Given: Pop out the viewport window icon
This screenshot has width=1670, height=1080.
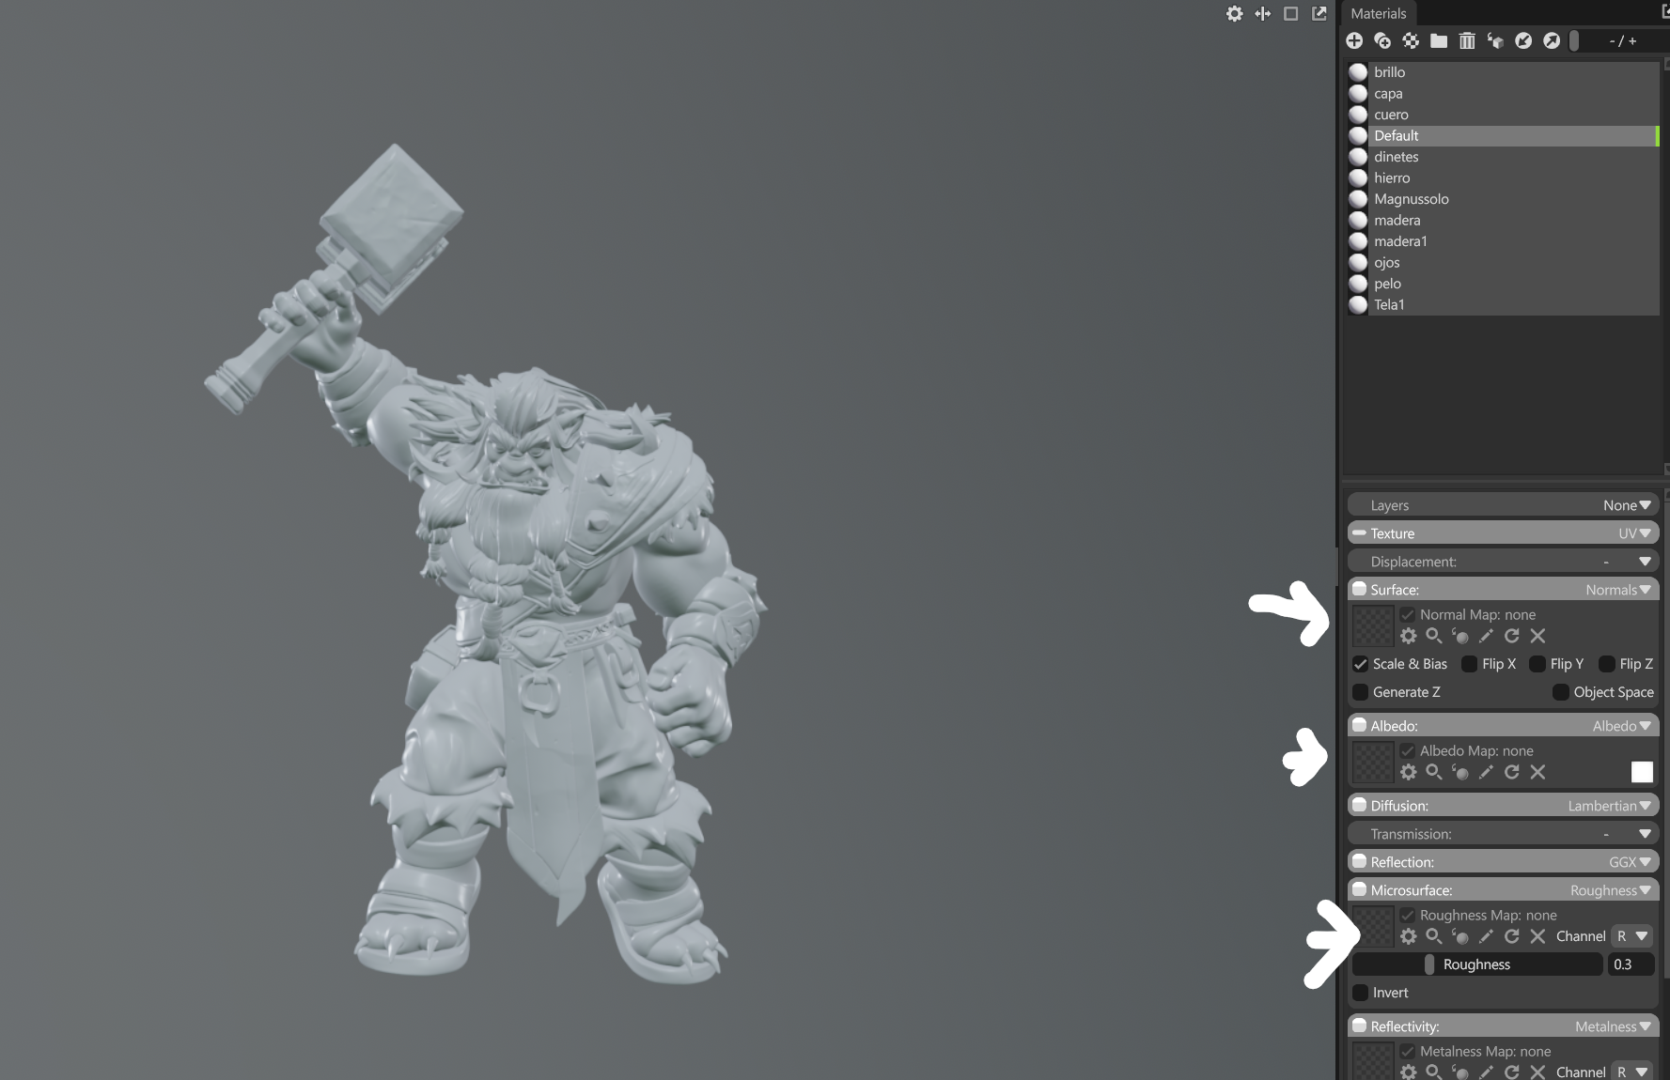Looking at the screenshot, I should tap(1319, 13).
